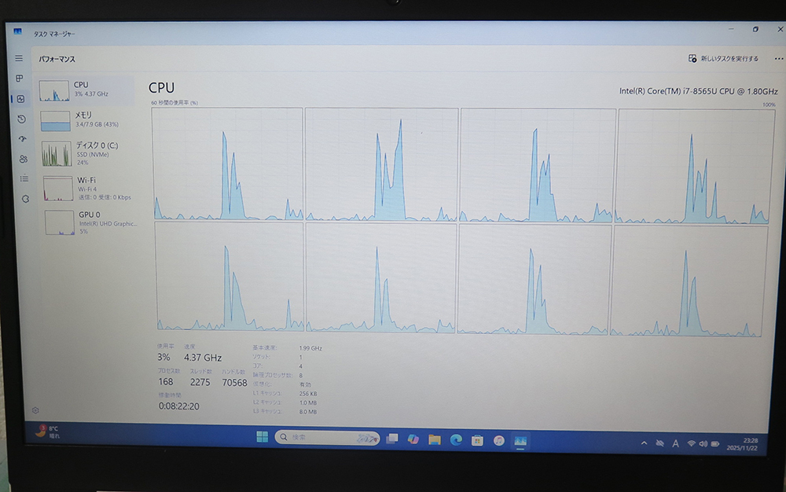786x492 pixels.
Task: Open Task Manager settings gear
Action: (x=35, y=410)
